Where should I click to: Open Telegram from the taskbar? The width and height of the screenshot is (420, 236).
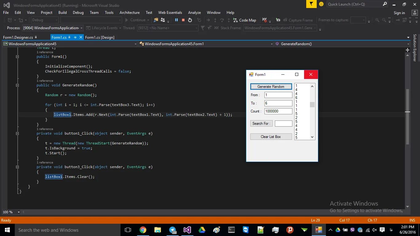172,230
